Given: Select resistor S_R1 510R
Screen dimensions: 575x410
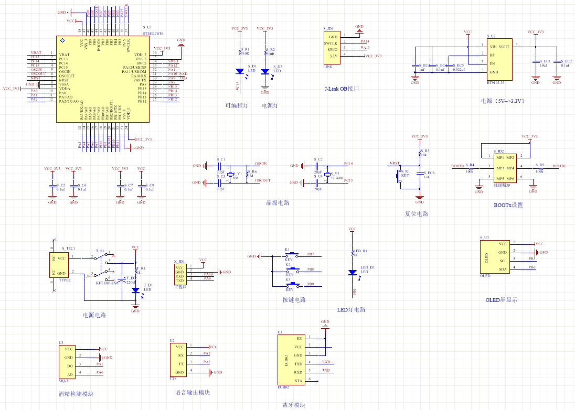Looking at the screenshot, I should click(x=240, y=52).
